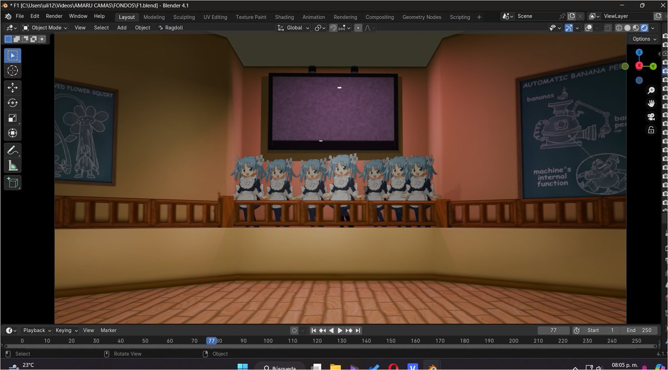Switch to the Modeling workspace tab
Viewport: 668px width, 370px height.
click(154, 17)
